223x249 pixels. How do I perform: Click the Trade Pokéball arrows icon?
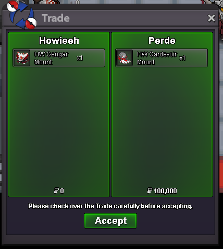22,15
